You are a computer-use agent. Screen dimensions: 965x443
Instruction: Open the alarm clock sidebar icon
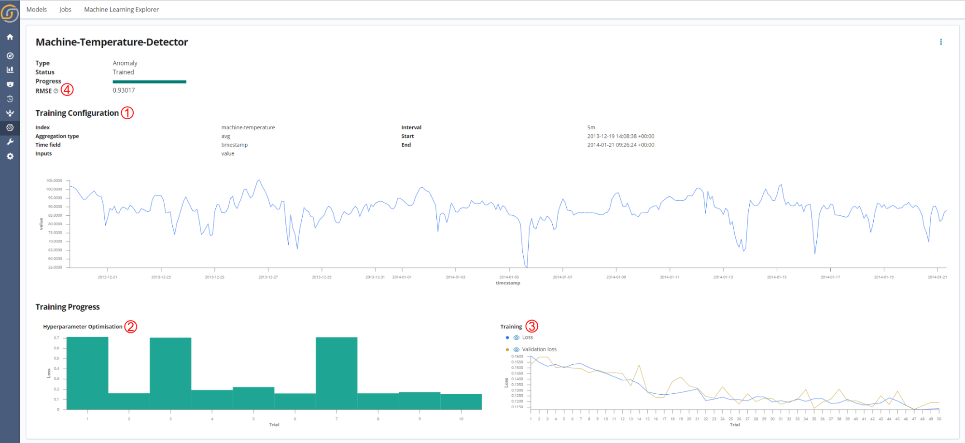(10, 98)
